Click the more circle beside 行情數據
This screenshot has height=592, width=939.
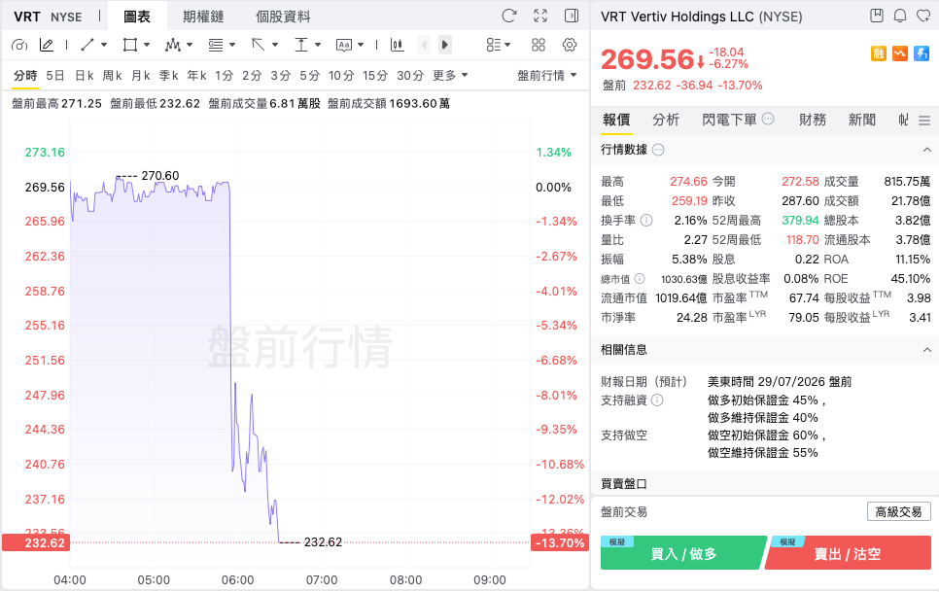click(658, 150)
